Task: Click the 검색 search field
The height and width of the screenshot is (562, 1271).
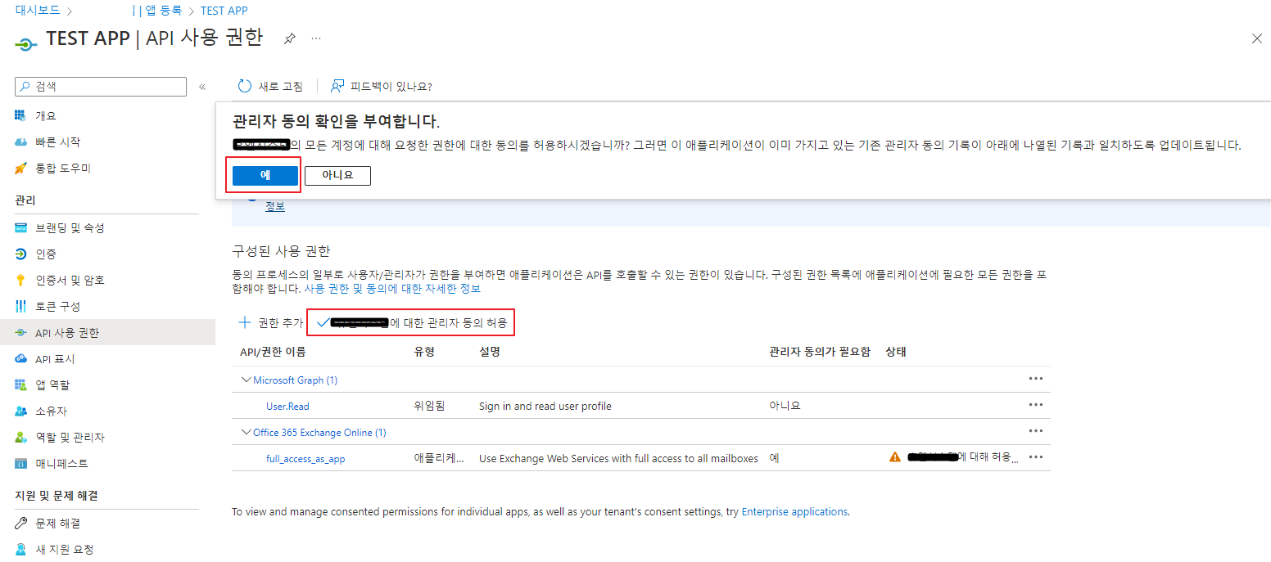Action: pos(101,87)
